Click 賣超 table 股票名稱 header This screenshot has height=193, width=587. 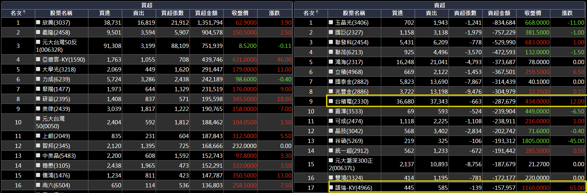(x=354, y=13)
